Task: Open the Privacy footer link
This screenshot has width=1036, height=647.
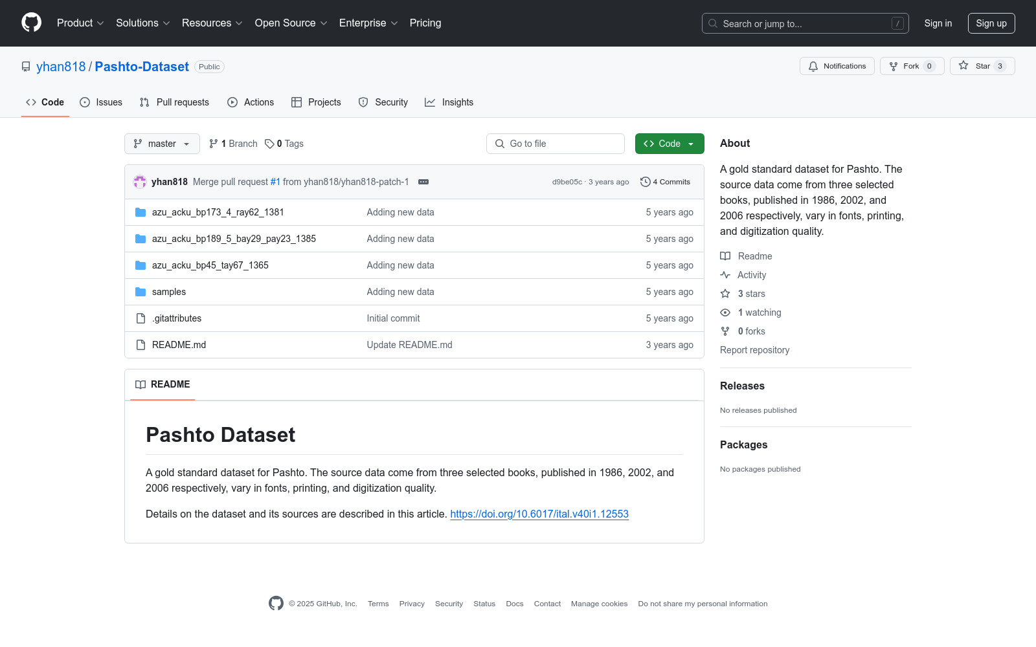Action: 412,604
